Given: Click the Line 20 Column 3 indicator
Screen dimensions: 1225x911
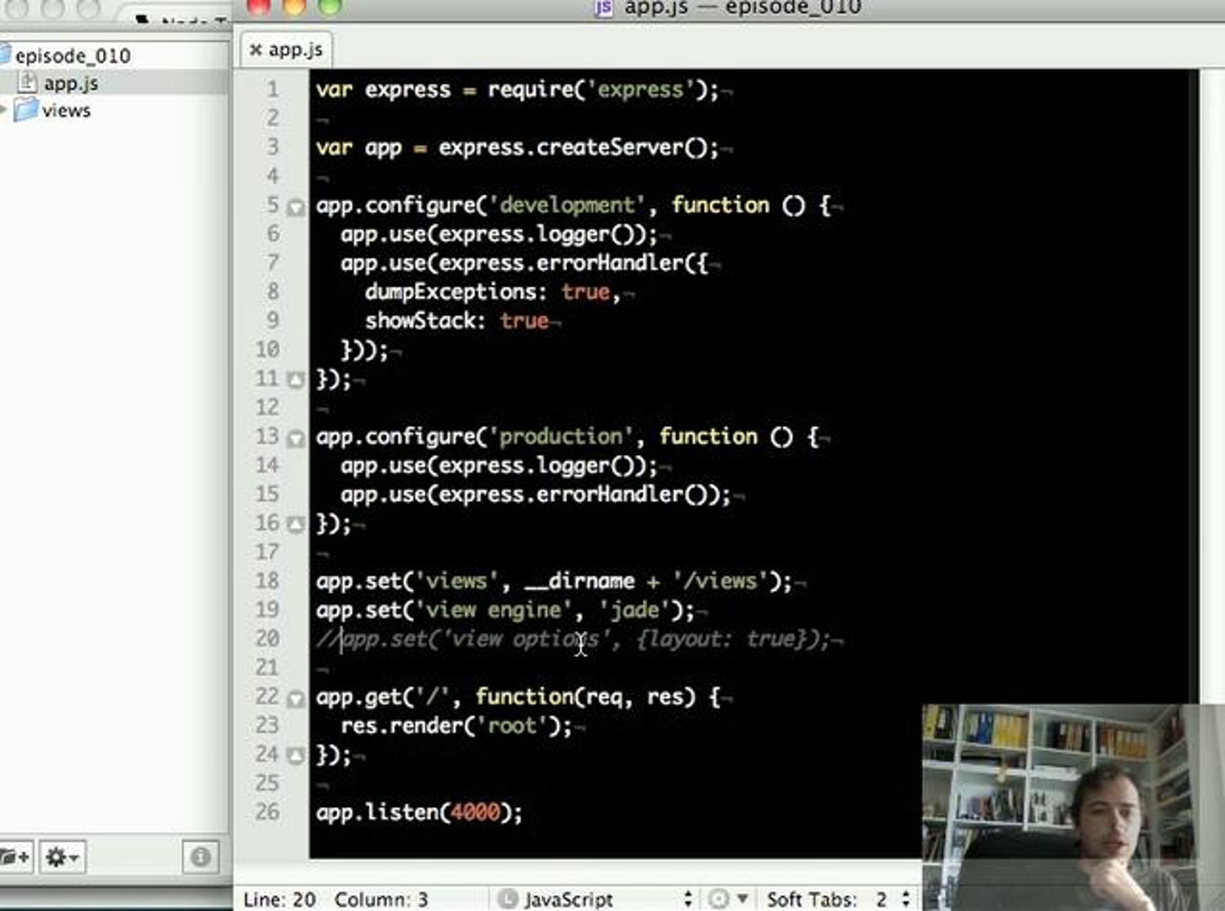Looking at the screenshot, I should click(335, 899).
